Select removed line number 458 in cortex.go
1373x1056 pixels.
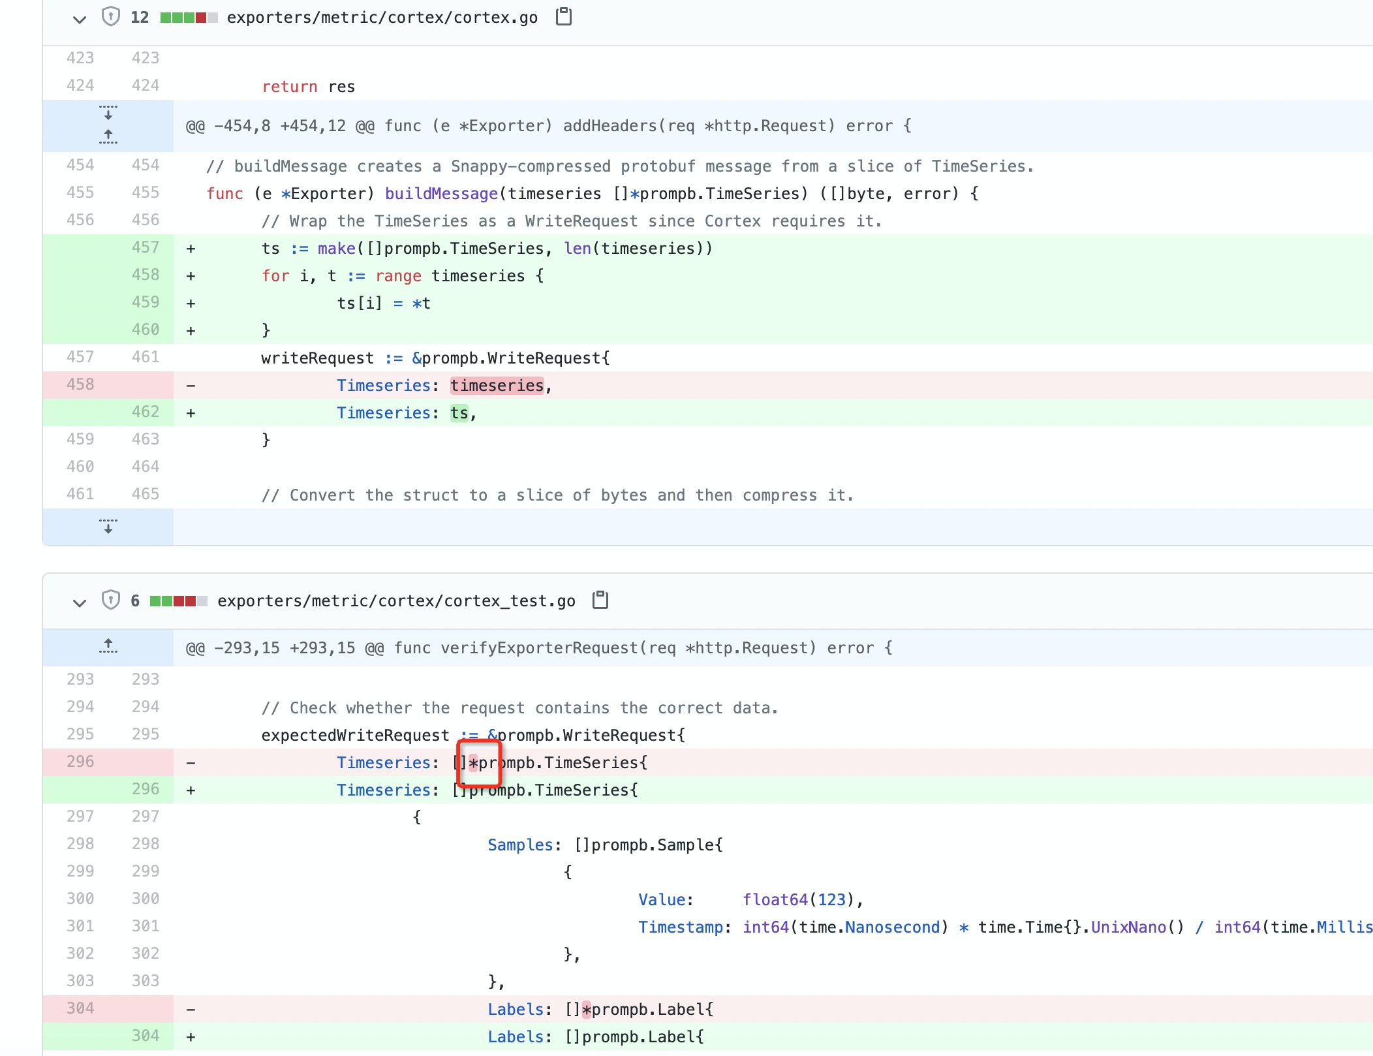(x=80, y=384)
